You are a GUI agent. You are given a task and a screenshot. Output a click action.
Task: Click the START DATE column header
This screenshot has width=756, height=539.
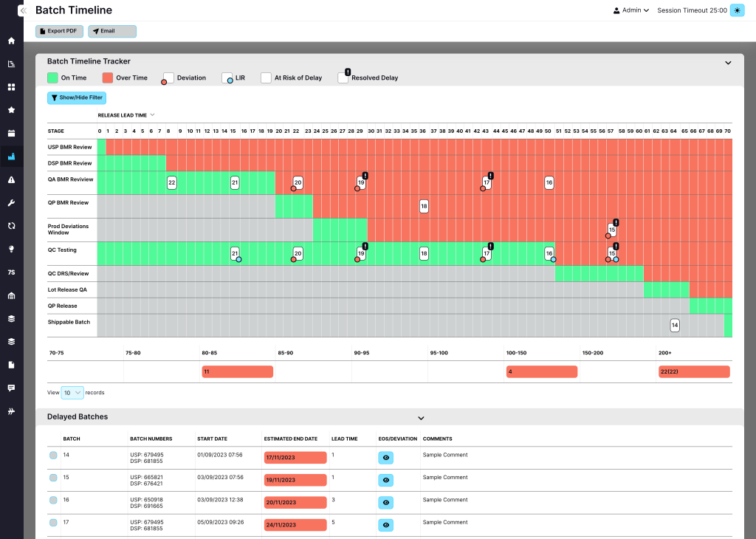[x=212, y=439]
